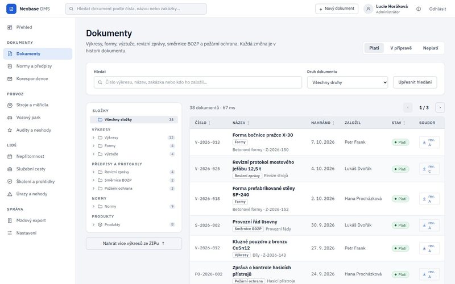Click the Normy folder icon
This screenshot has width=455, height=284.
(100, 206)
